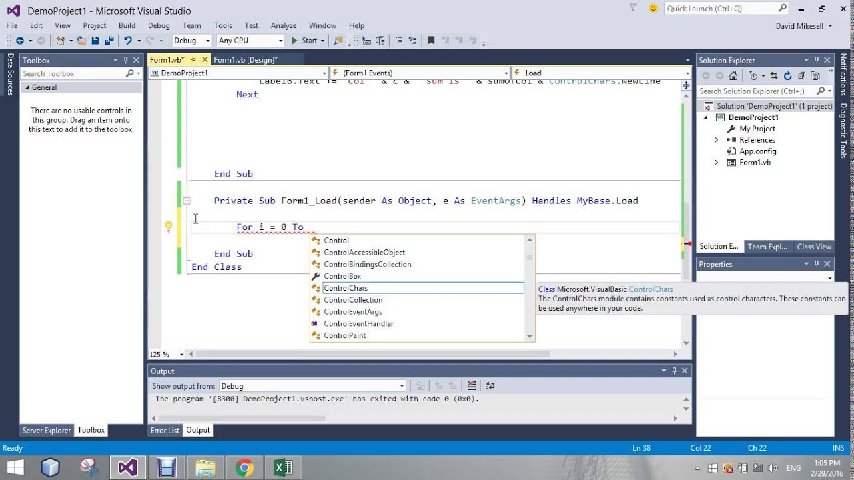Open the Build menu

coord(127,25)
